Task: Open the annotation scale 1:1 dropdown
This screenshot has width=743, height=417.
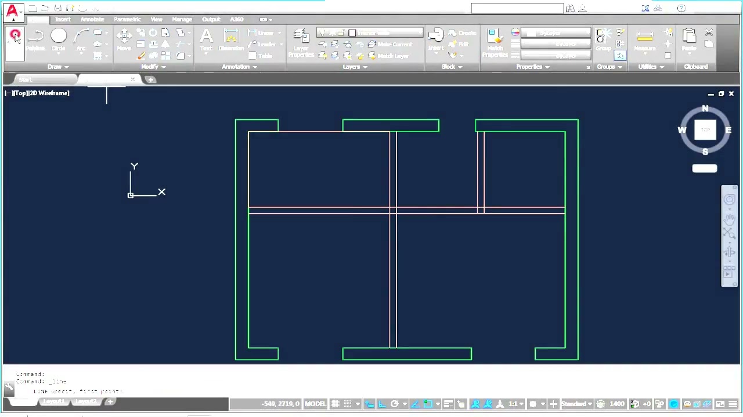Action: (x=517, y=404)
